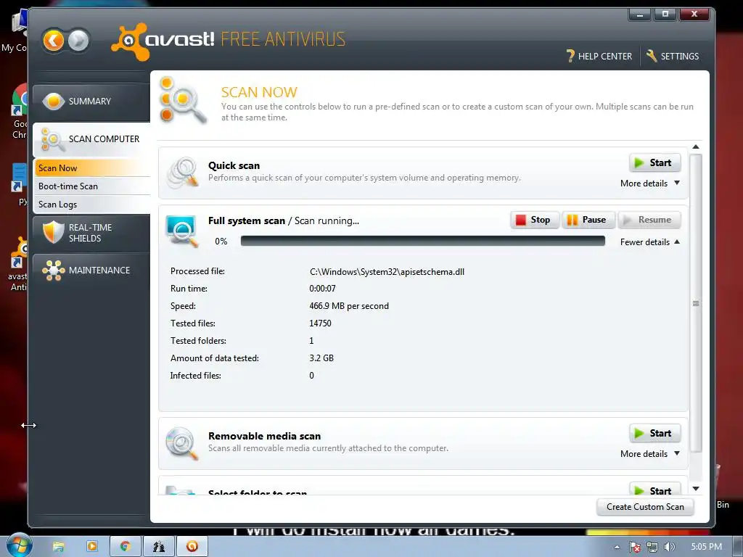Click the Summary orb icon

pyautogui.click(x=54, y=101)
